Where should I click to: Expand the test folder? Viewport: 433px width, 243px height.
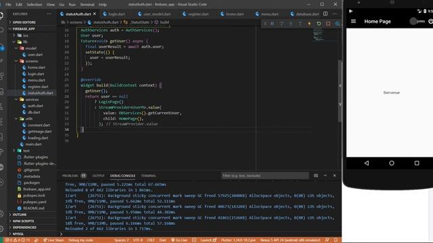(x=26, y=151)
